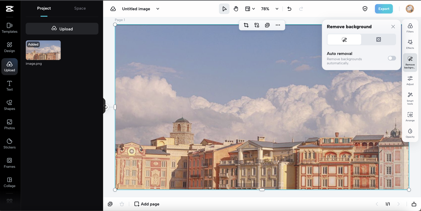Redo the last undone action
This screenshot has width=421, height=211.
click(301, 9)
